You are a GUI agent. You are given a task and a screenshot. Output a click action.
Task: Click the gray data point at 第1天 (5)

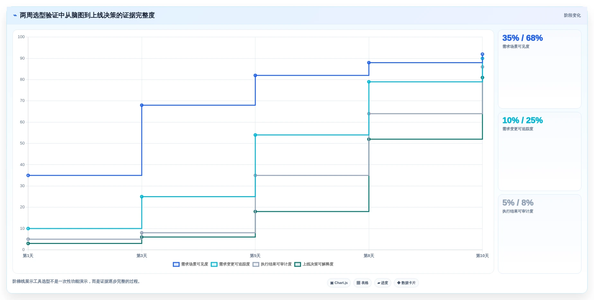(28, 239)
